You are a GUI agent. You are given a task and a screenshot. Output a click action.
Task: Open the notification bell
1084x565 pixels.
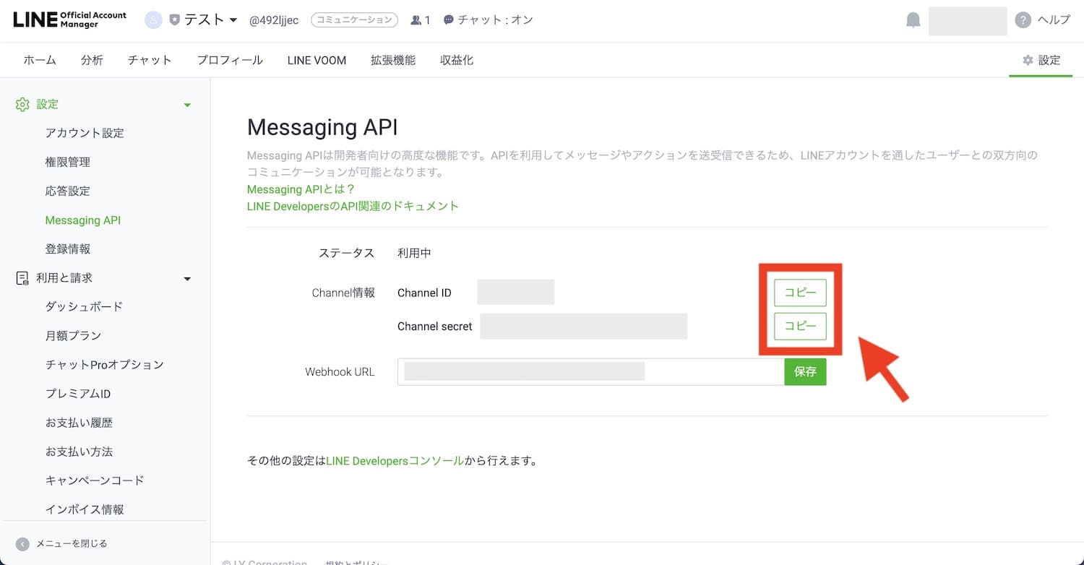[x=913, y=20]
